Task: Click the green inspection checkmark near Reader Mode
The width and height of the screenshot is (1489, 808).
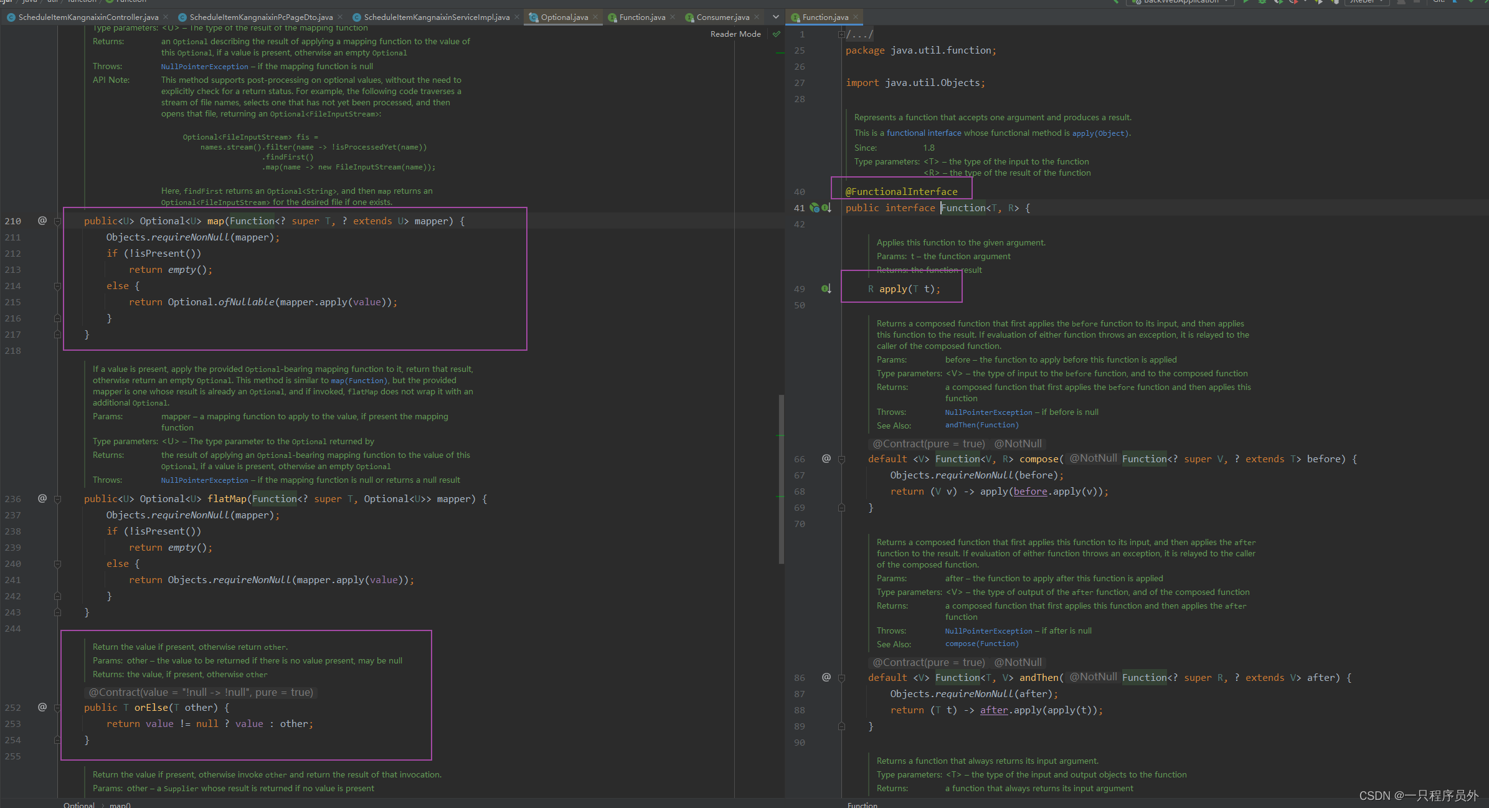Action: (777, 34)
